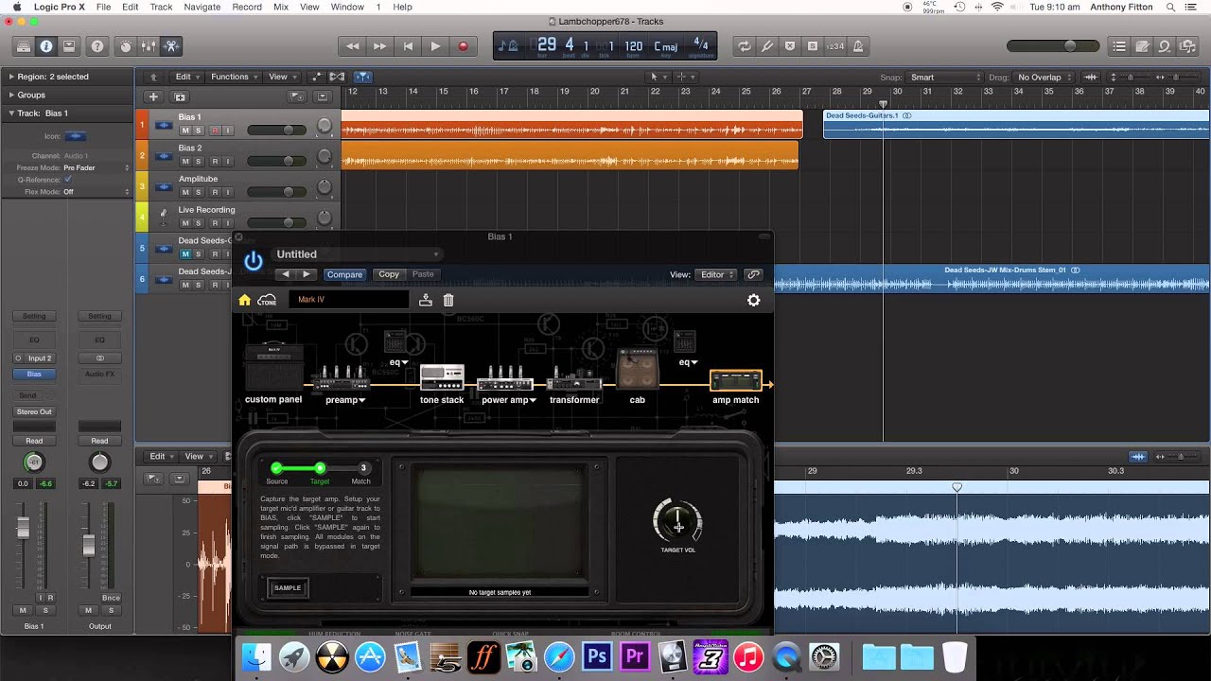Open the Mixer faders icon
1211x681 pixels.
pos(149,46)
